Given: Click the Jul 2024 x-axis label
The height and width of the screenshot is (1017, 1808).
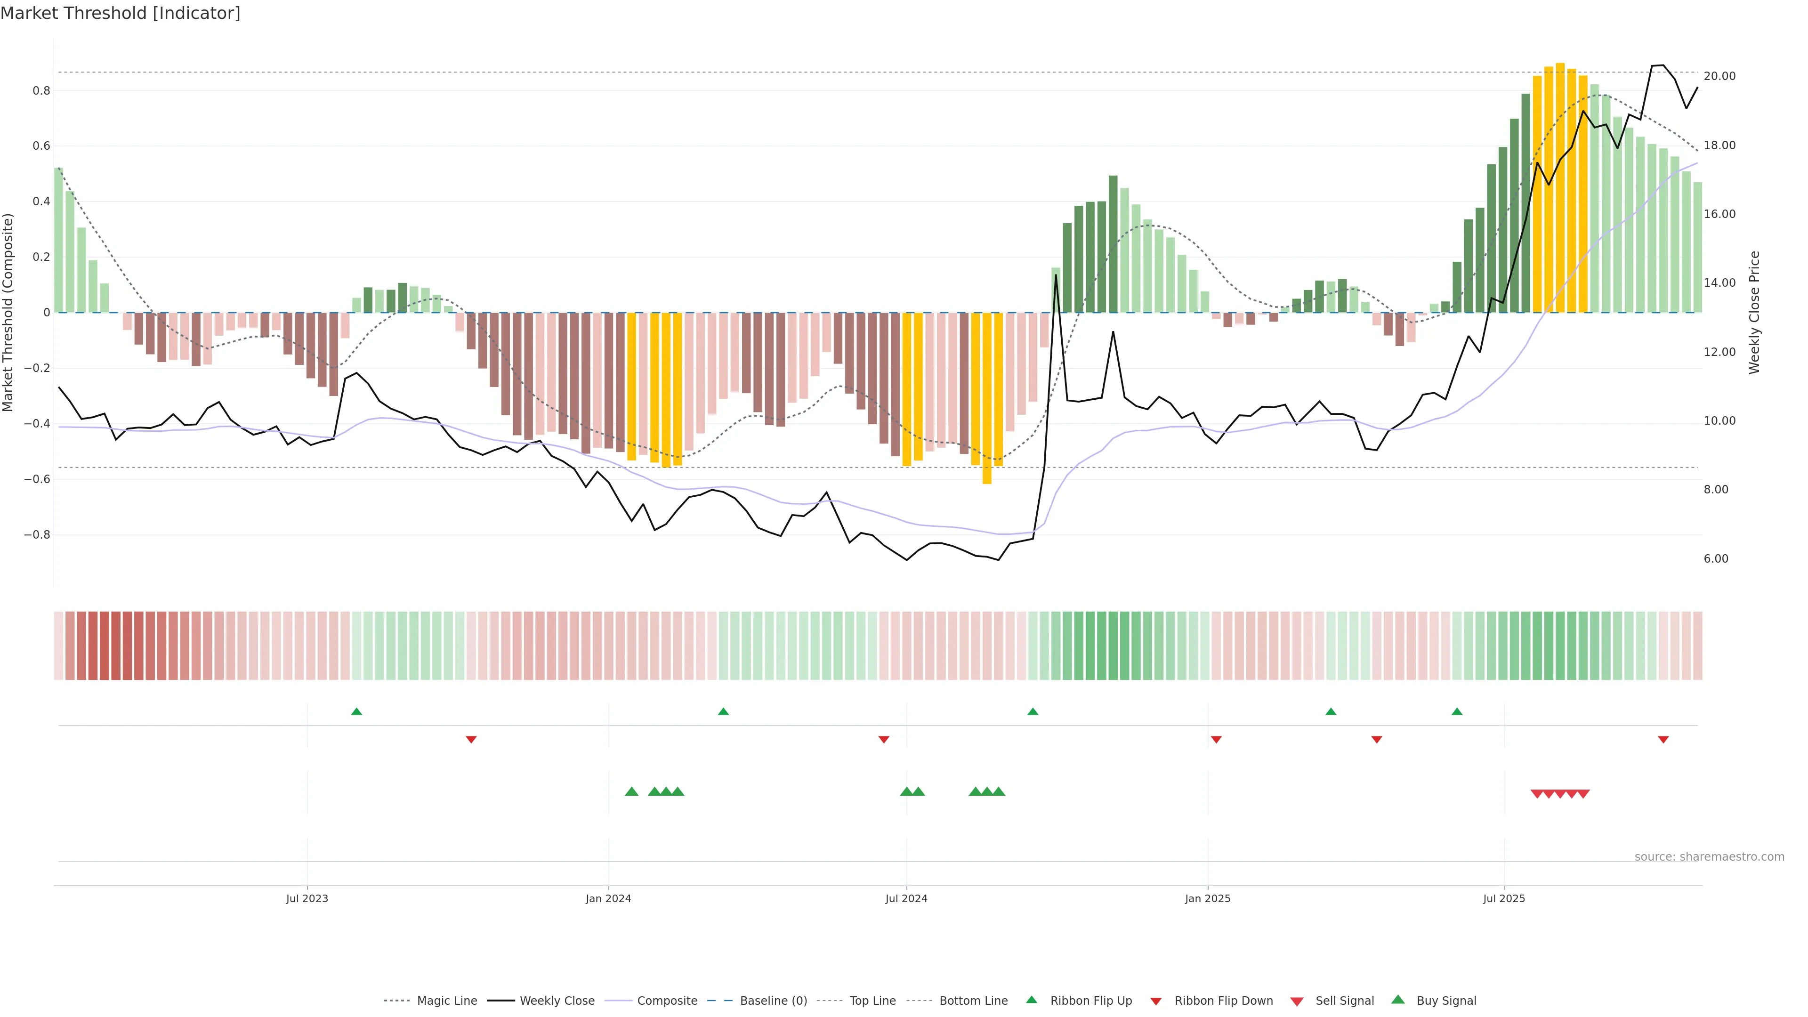Looking at the screenshot, I should pyautogui.click(x=906, y=898).
